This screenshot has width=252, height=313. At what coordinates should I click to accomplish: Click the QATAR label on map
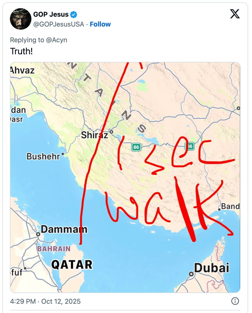click(72, 264)
